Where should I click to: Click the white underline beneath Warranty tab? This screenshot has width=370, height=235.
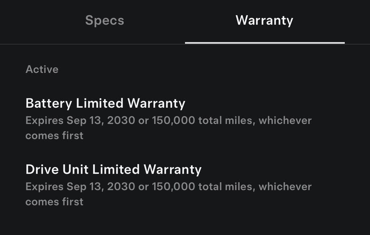(x=264, y=43)
